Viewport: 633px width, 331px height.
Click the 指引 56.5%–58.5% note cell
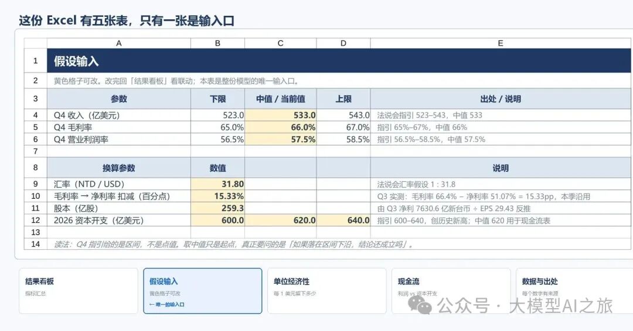(x=501, y=139)
